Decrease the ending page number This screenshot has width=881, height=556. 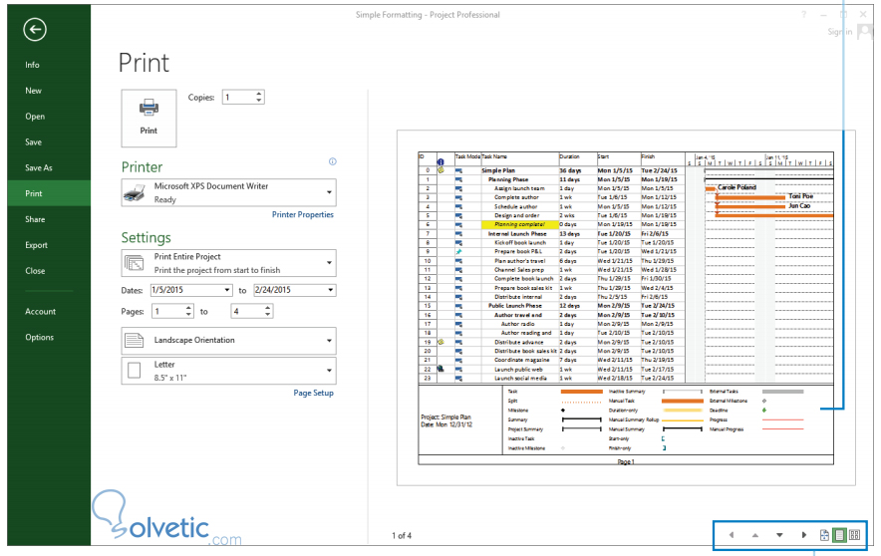tap(267, 315)
